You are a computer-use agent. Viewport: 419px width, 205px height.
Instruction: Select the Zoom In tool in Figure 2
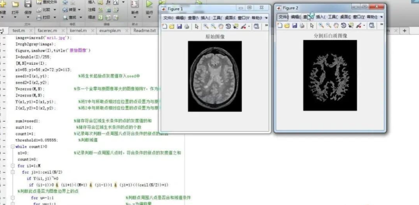pos(321,26)
